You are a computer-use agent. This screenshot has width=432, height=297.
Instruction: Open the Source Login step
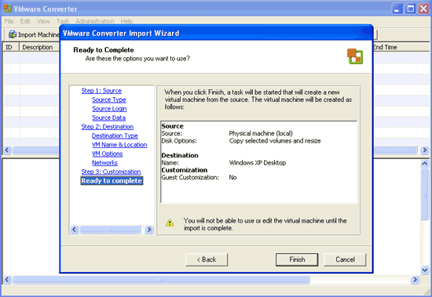pyautogui.click(x=109, y=109)
